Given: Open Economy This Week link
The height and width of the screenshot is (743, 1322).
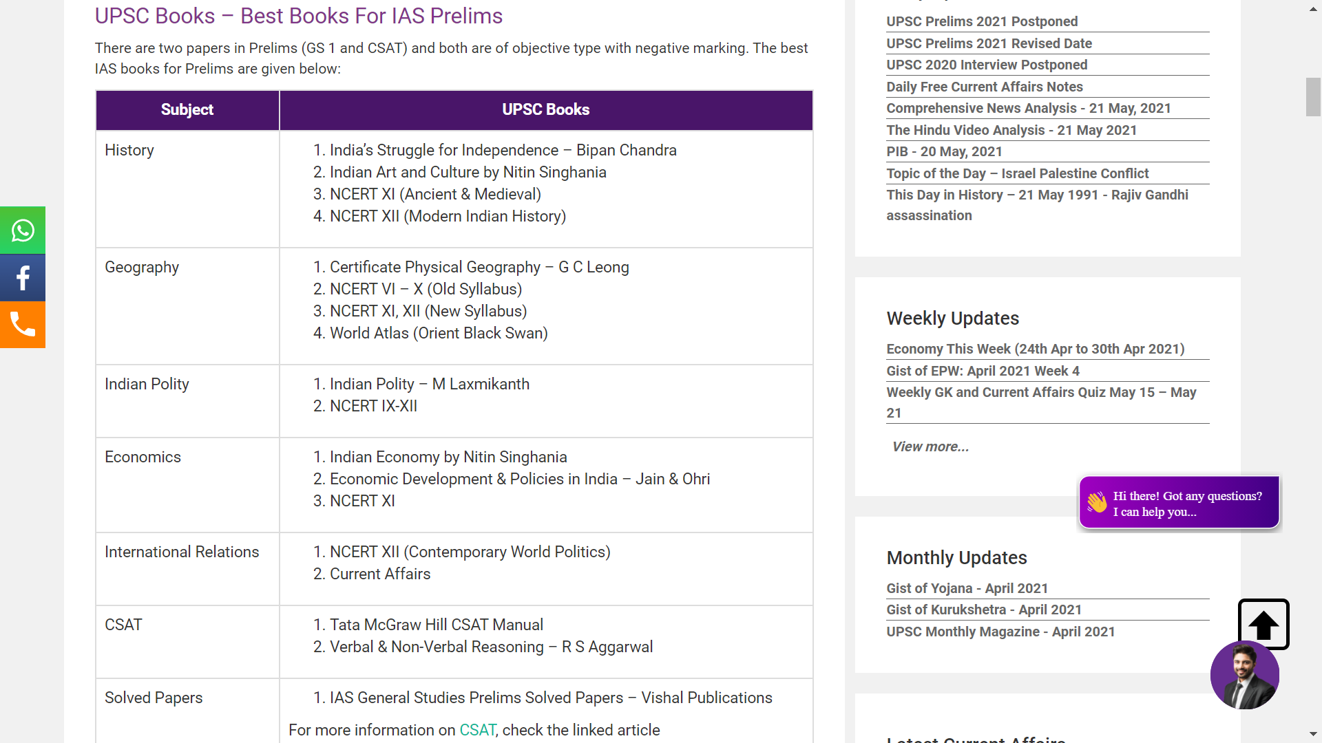Looking at the screenshot, I should point(1036,349).
